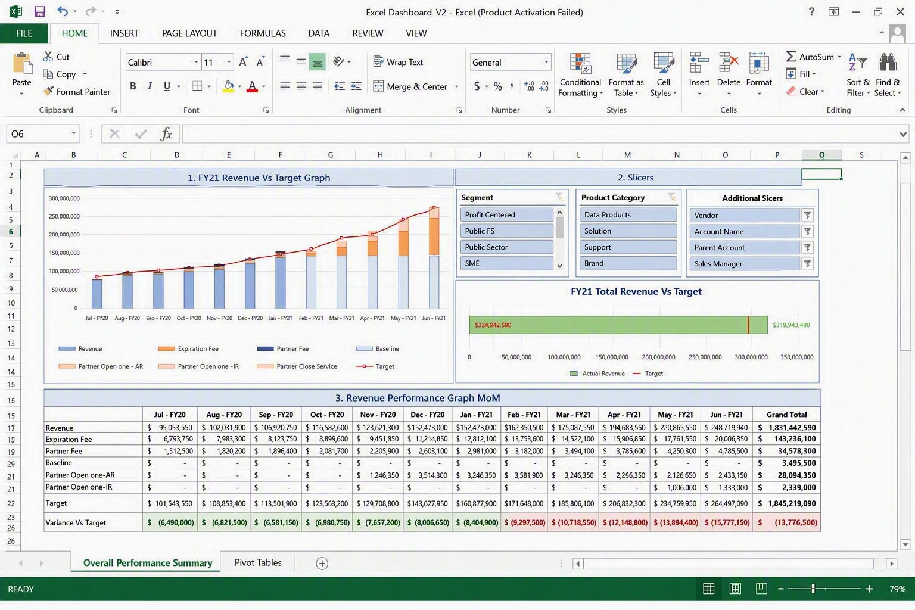
Task: Click the Save icon in quick access toolbar
Action: 40,11
